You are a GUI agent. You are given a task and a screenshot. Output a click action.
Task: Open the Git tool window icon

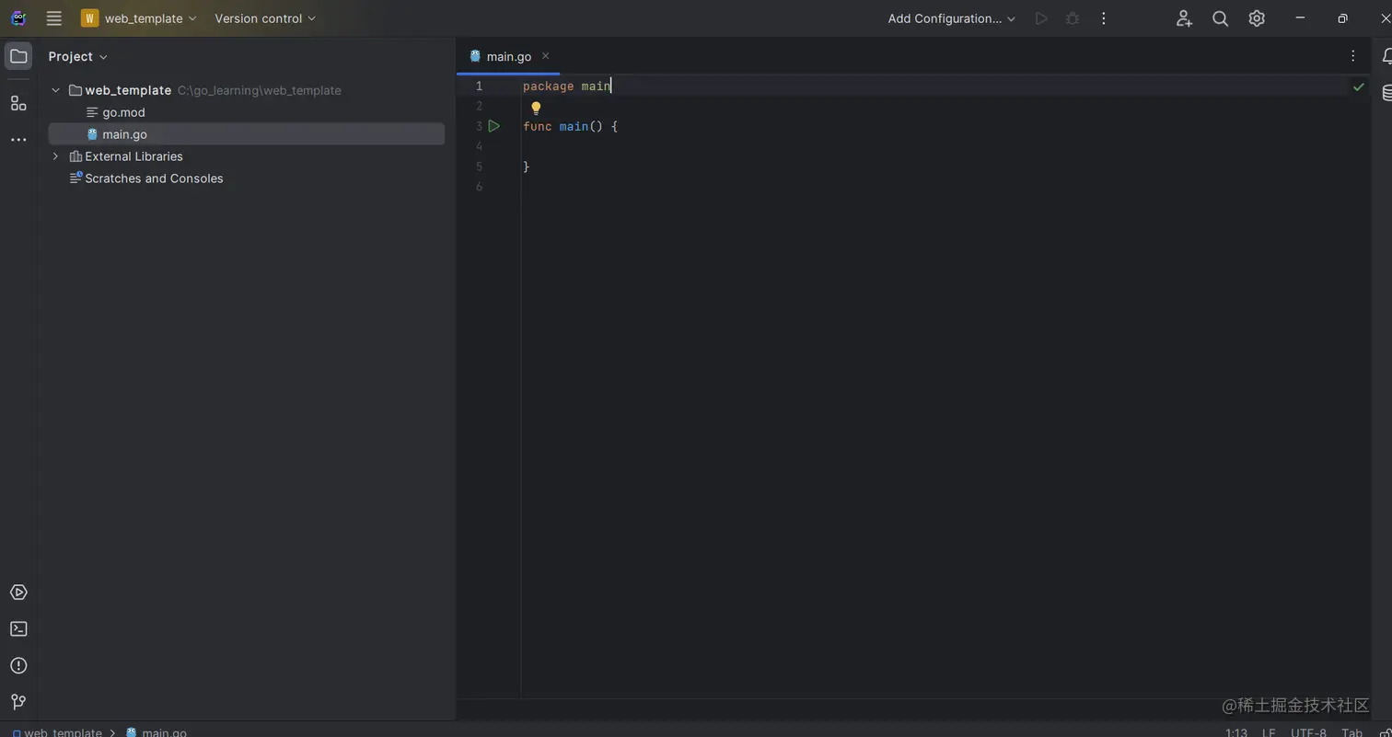click(x=18, y=702)
